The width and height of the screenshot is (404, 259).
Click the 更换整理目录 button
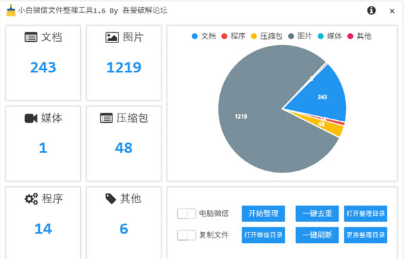click(366, 235)
